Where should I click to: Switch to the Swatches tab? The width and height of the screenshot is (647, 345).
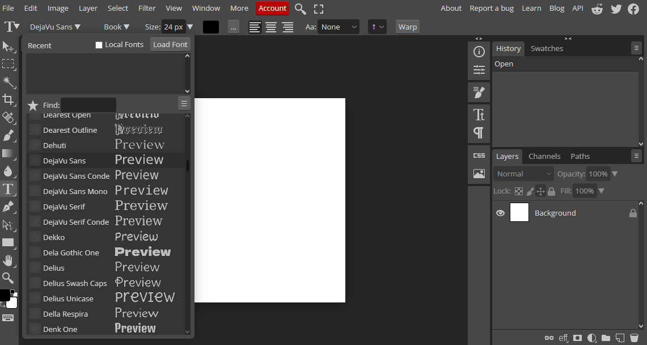coord(547,48)
